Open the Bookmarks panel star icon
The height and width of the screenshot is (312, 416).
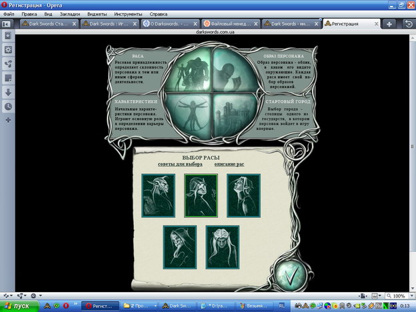[8, 35]
